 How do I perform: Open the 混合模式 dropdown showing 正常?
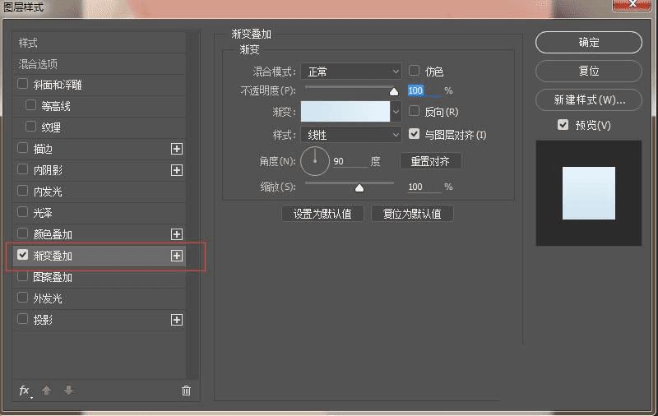click(351, 72)
